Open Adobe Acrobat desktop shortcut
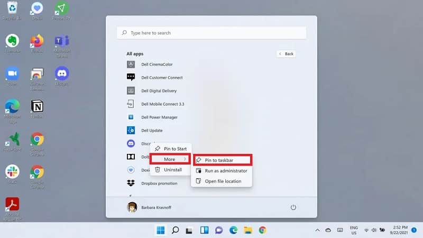Viewport: 423px width, 238px height. tap(12, 209)
